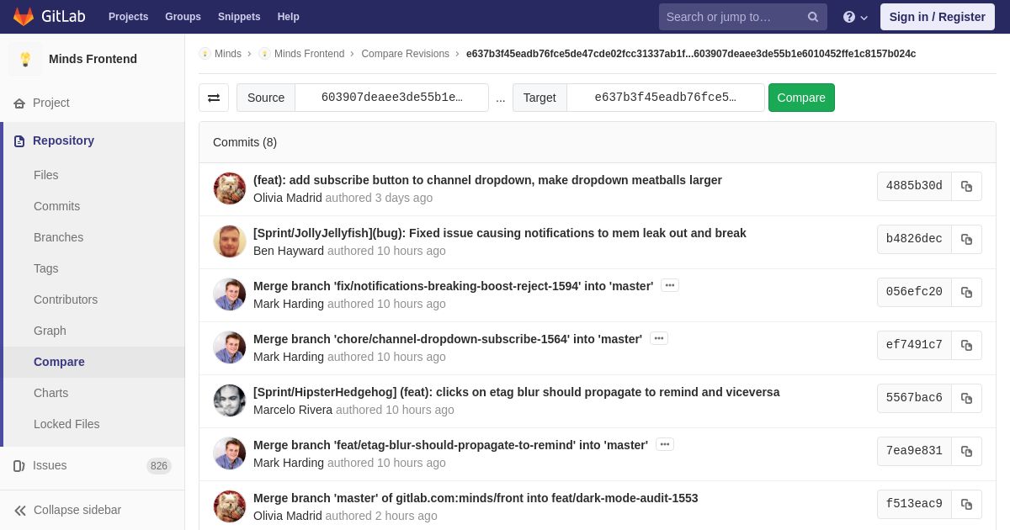Copy commit SHA 056efc20

click(967, 292)
